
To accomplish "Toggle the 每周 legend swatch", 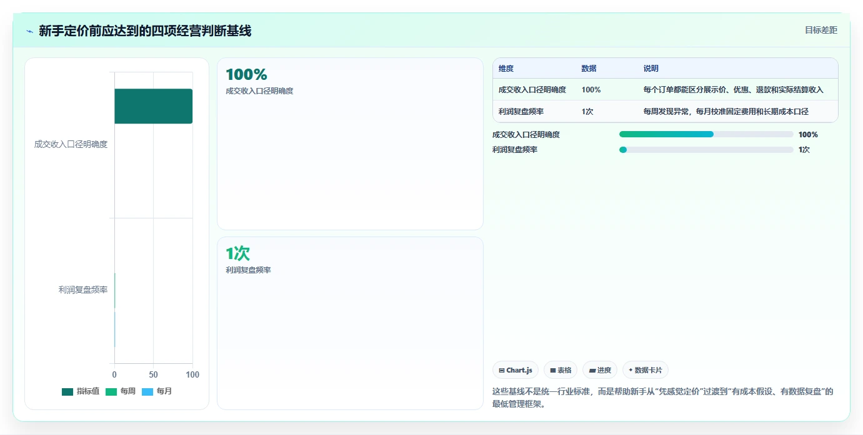I will (111, 391).
